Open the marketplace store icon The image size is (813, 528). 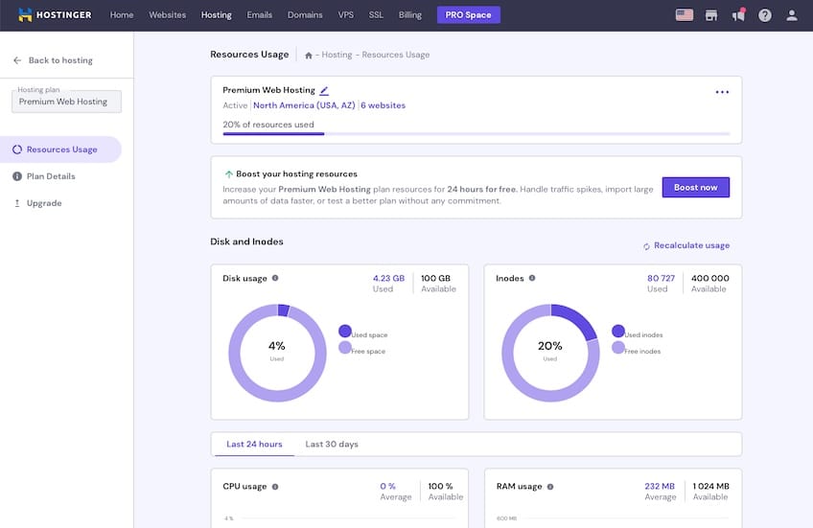coord(711,15)
